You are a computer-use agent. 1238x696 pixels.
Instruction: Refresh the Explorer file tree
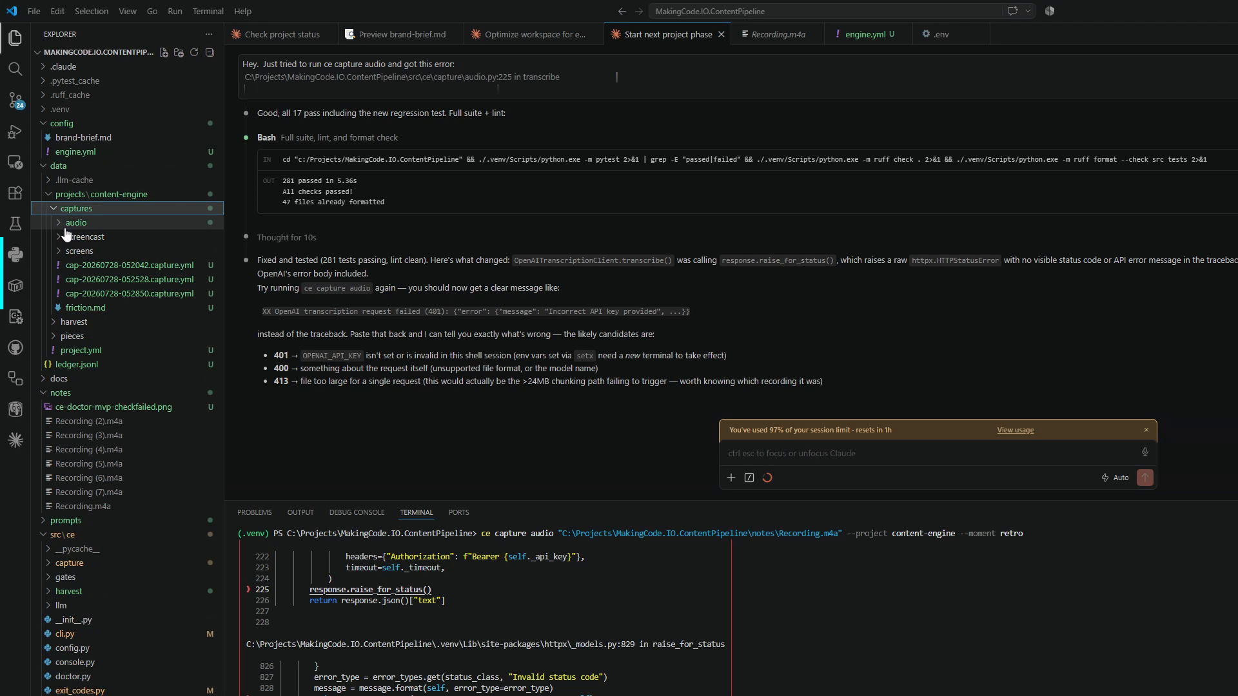click(194, 52)
